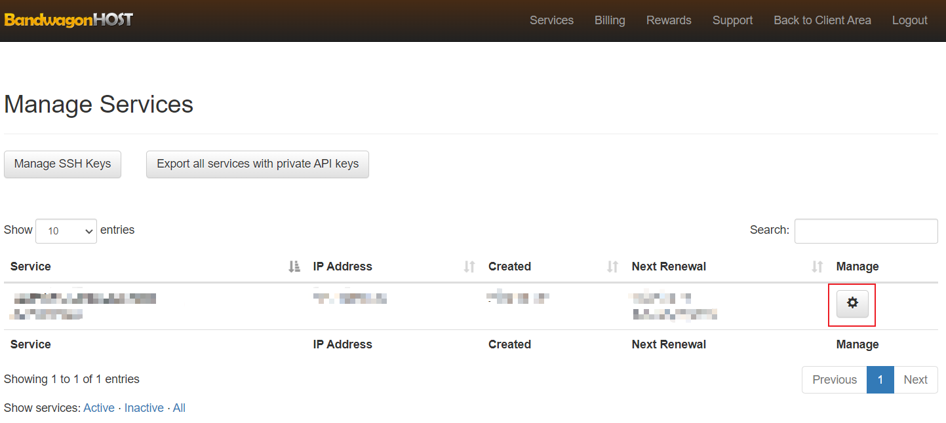The height and width of the screenshot is (423, 946).
Task: Click the Next pagination button
Action: [x=915, y=380]
